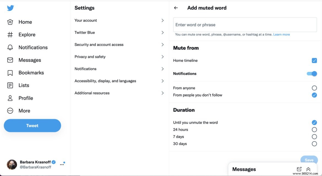Click the back arrow on Add muted word

pyautogui.click(x=176, y=8)
